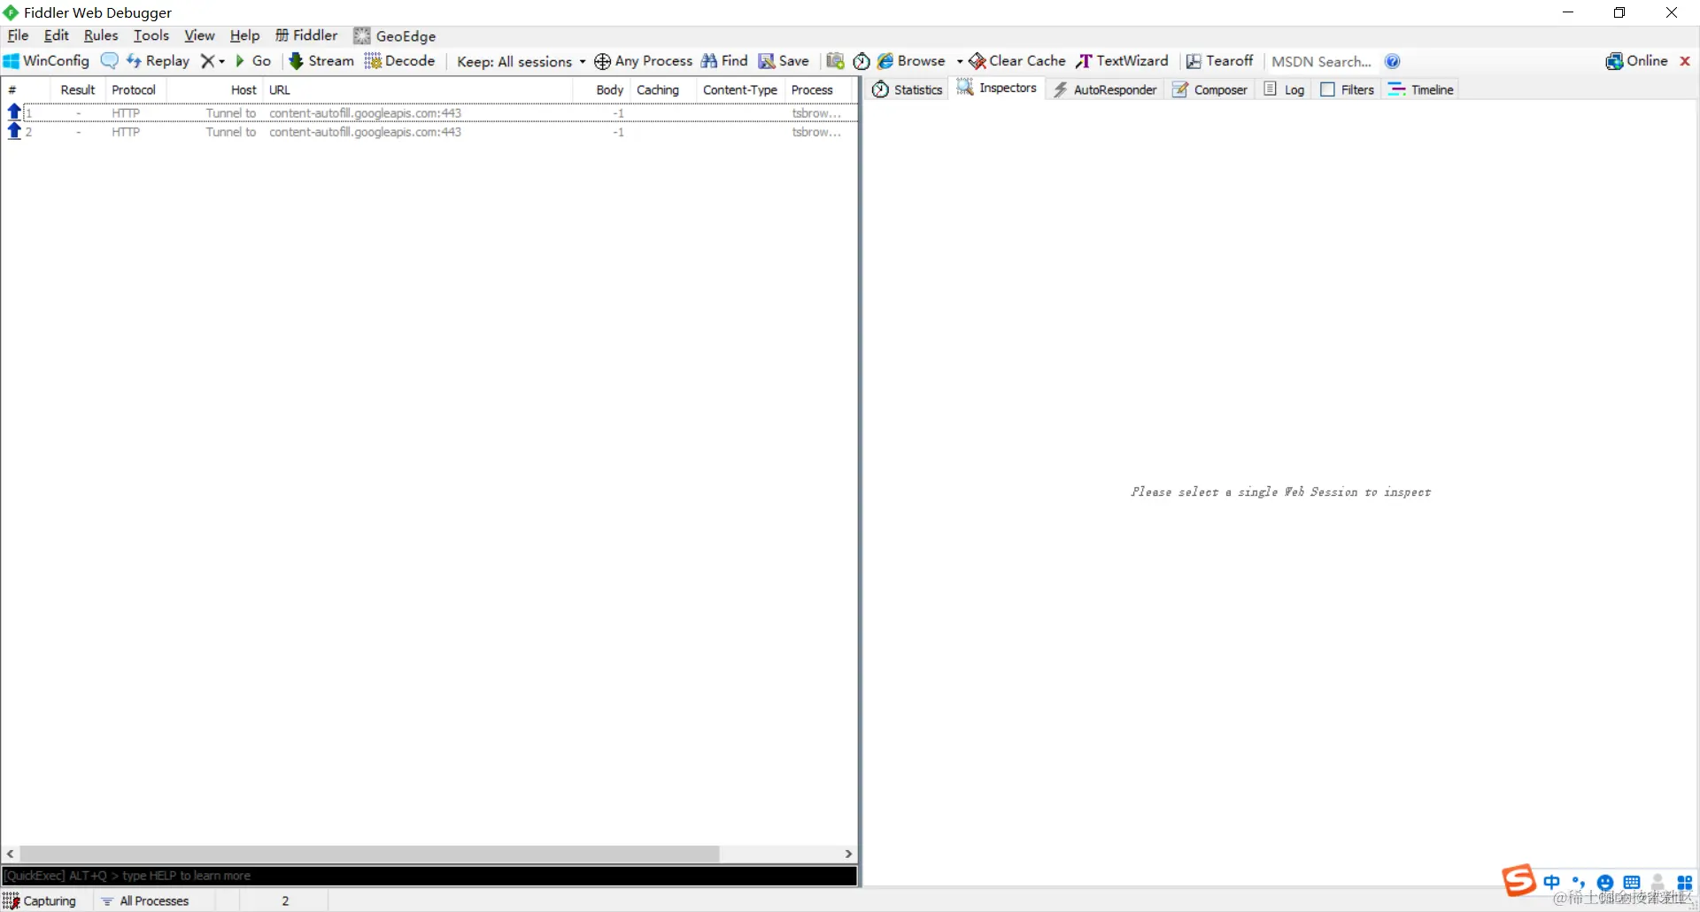Viewport: 1700px width, 912px height.
Task: Open the View menu
Action: click(x=199, y=35)
